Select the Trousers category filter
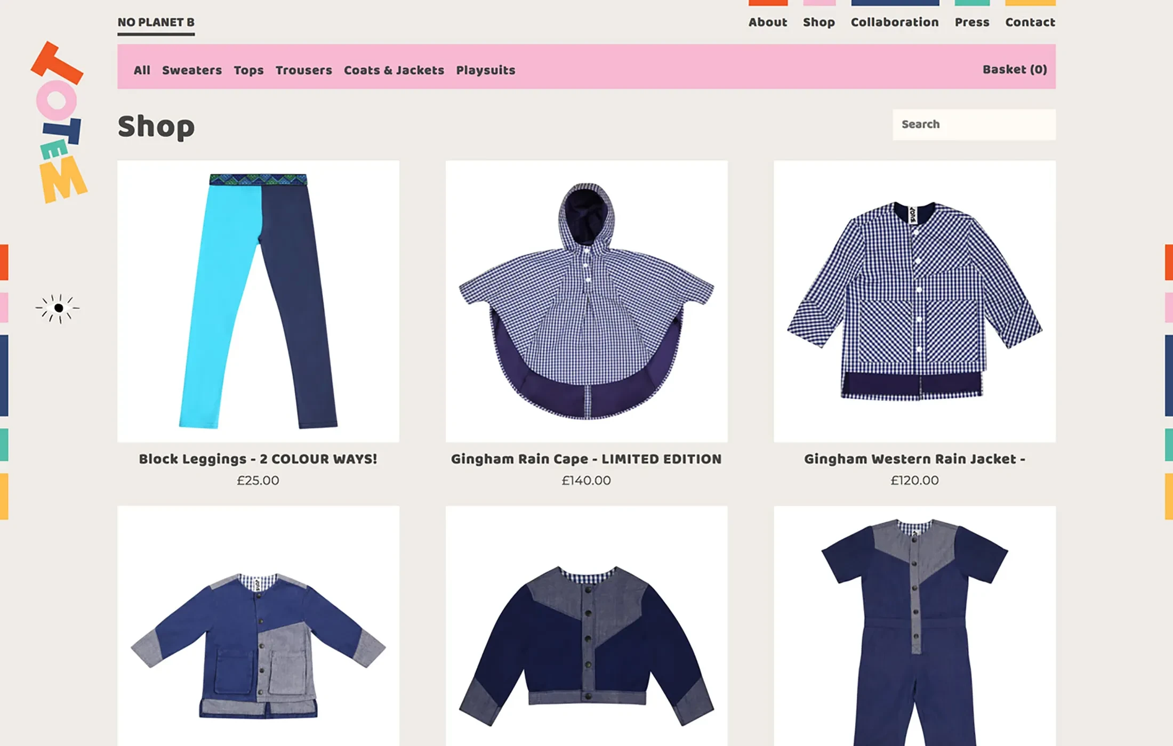Screen dimensions: 1173x746 303,70
